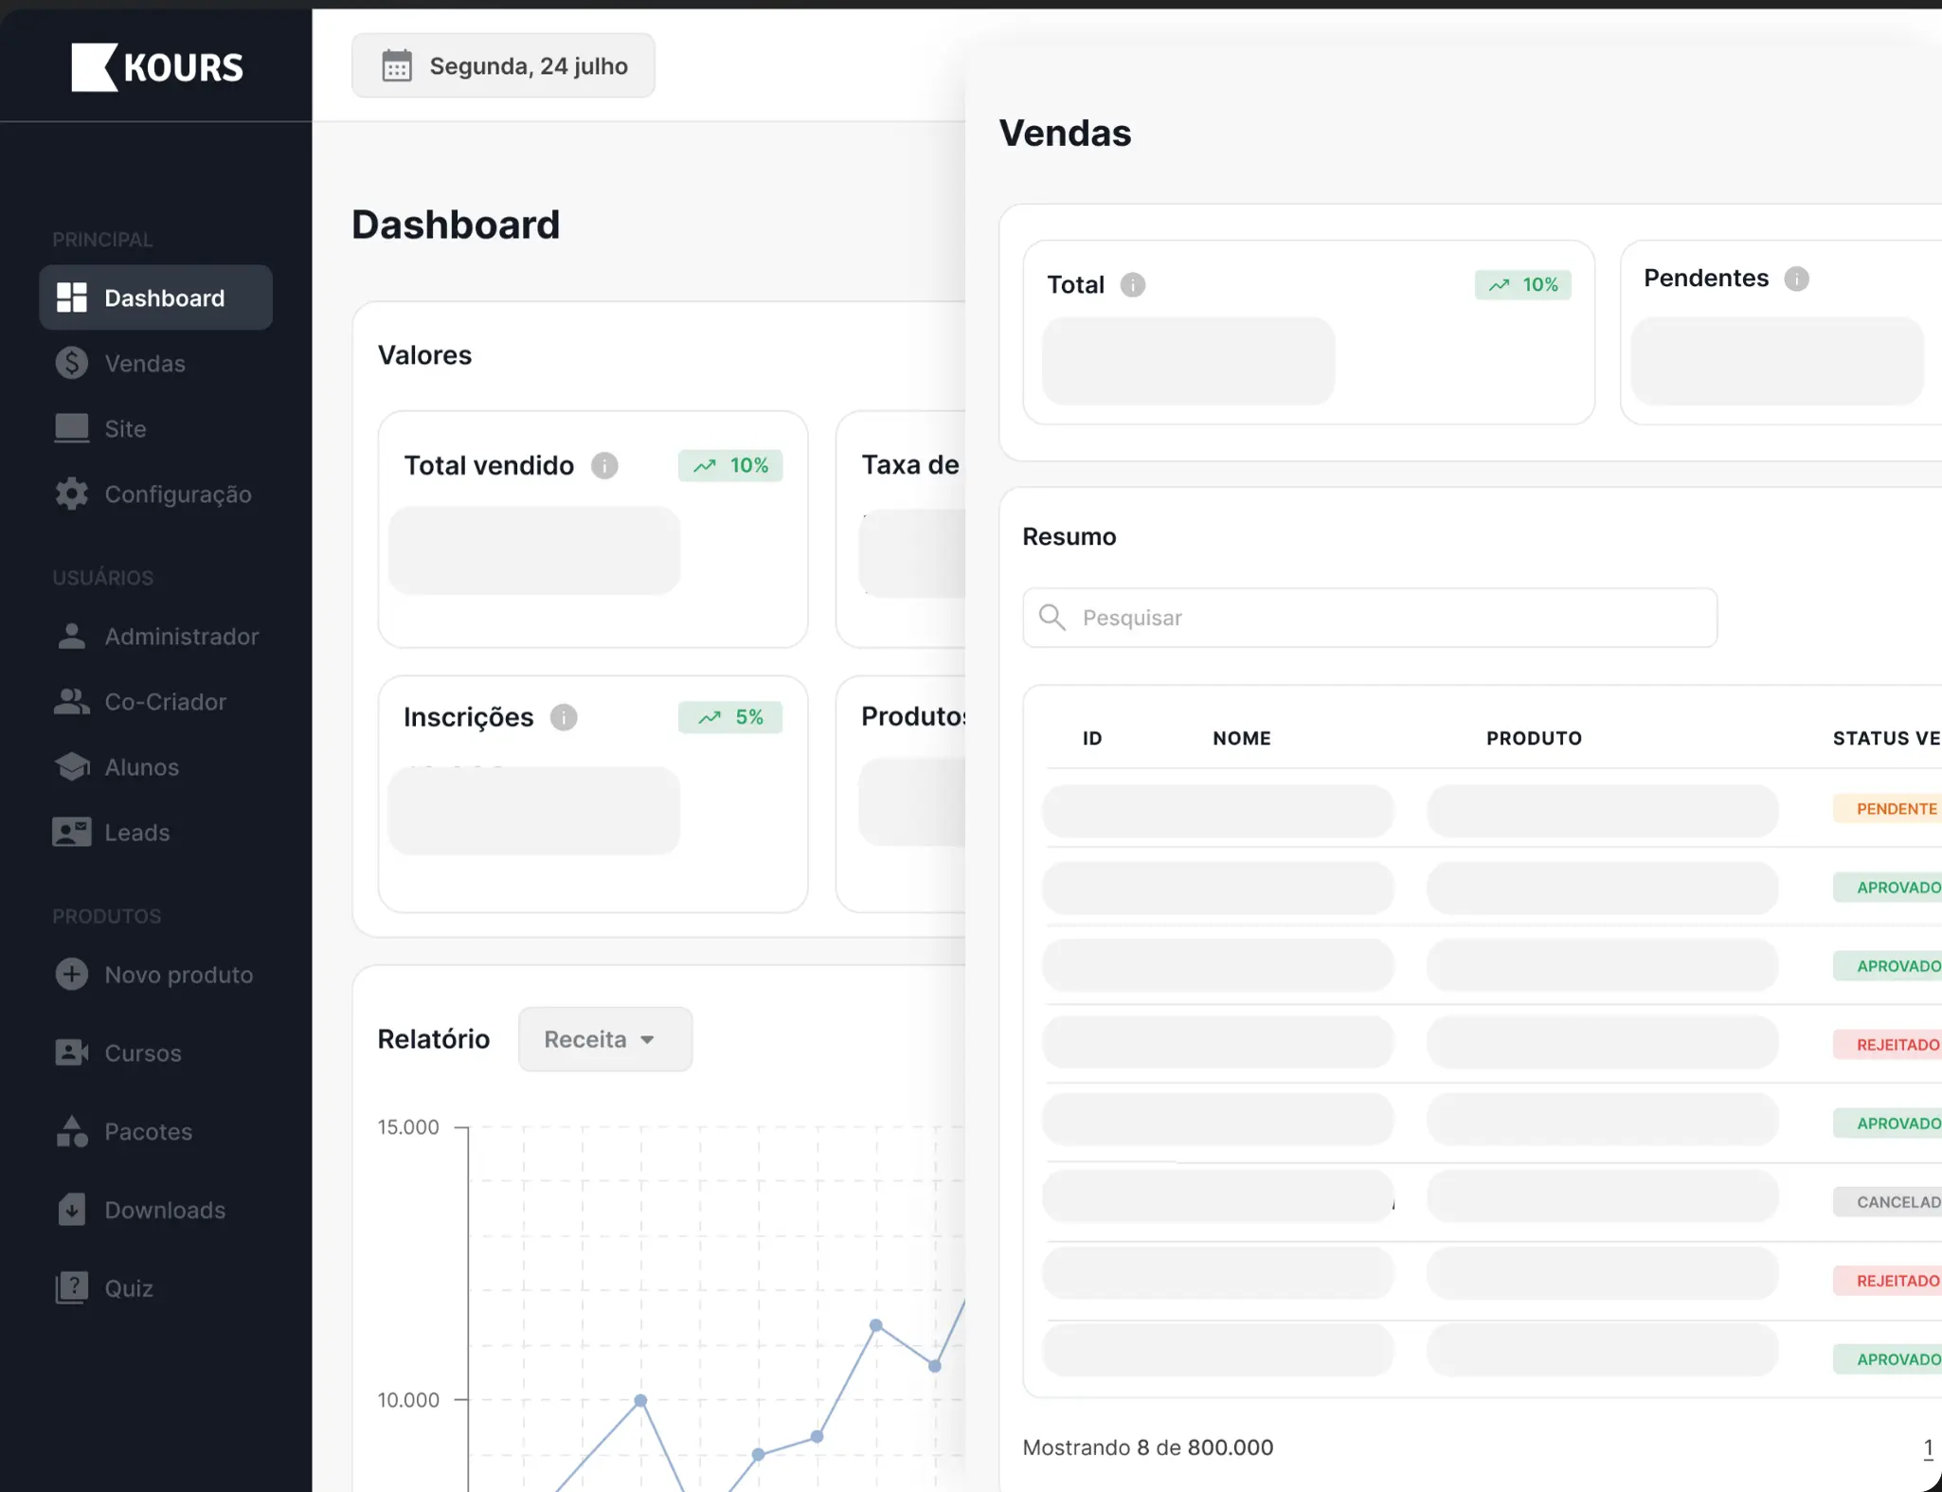This screenshot has height=1492, width=1942.
Task: Click the Quiz question mark icon
Action: coord(70,1287)
